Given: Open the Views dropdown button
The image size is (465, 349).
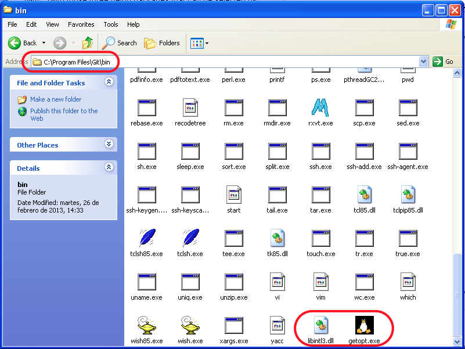Looking at the screenshot, I should point(199,43).
